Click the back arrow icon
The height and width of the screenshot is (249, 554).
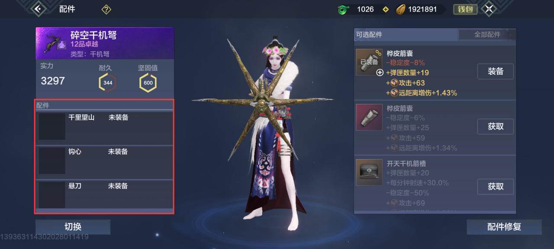[x=39, y=9]
